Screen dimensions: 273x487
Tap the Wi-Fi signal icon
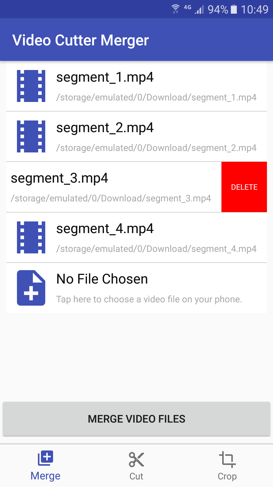click(175, 9)
